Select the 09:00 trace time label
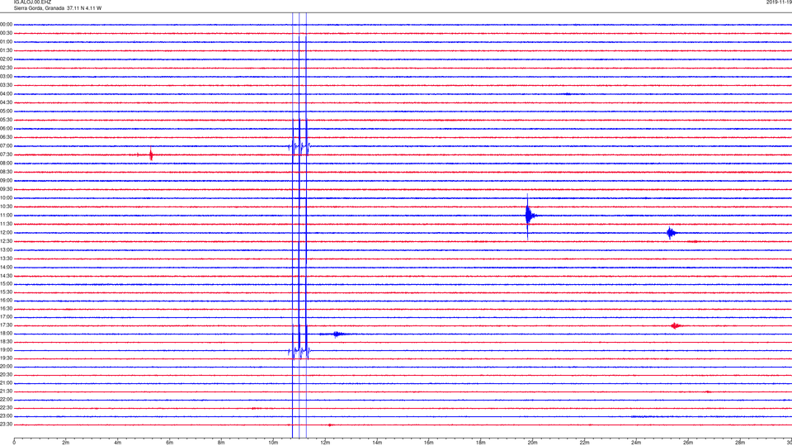Screen dimensions: 792x446 (x=6, y=181)
